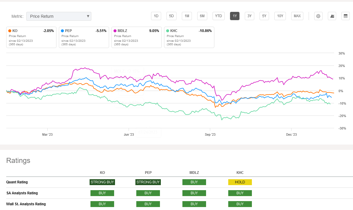Toggle KO series via orange legend dot
Viewport: 353px width, 210px height.
pyautogui.click(x=9, y=31)
